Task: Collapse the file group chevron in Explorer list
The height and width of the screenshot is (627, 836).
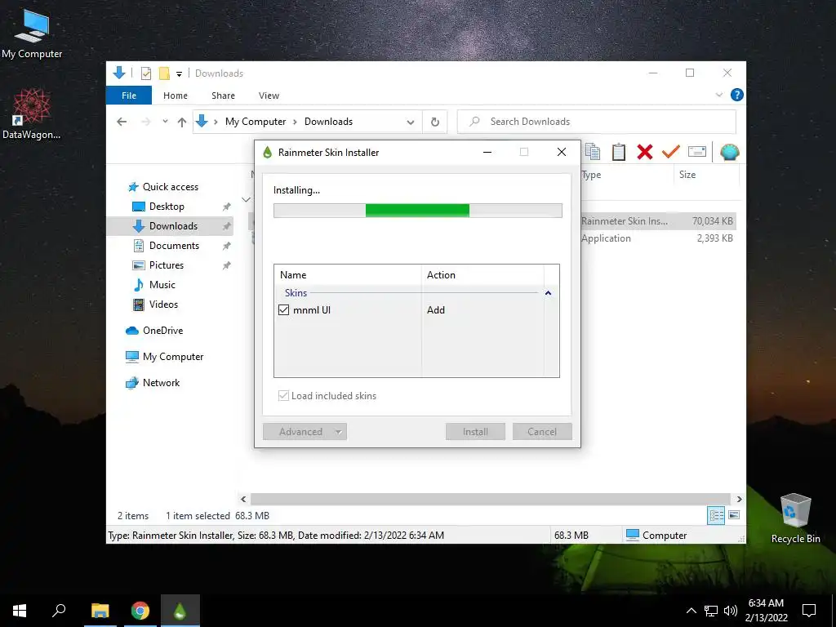Action: (247, 200)
